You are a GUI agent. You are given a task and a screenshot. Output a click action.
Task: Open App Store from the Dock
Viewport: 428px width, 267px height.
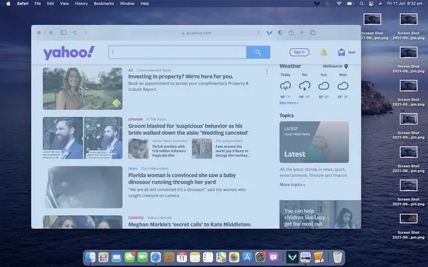pyautogui.click(x=247, y=257)
